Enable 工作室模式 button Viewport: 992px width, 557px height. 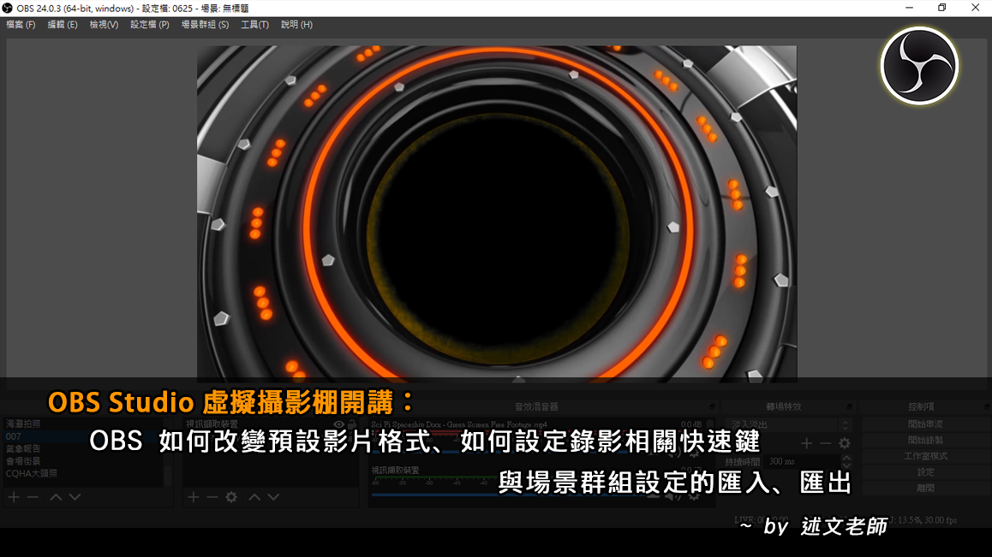pyautogui.click(x=925, y=457)
